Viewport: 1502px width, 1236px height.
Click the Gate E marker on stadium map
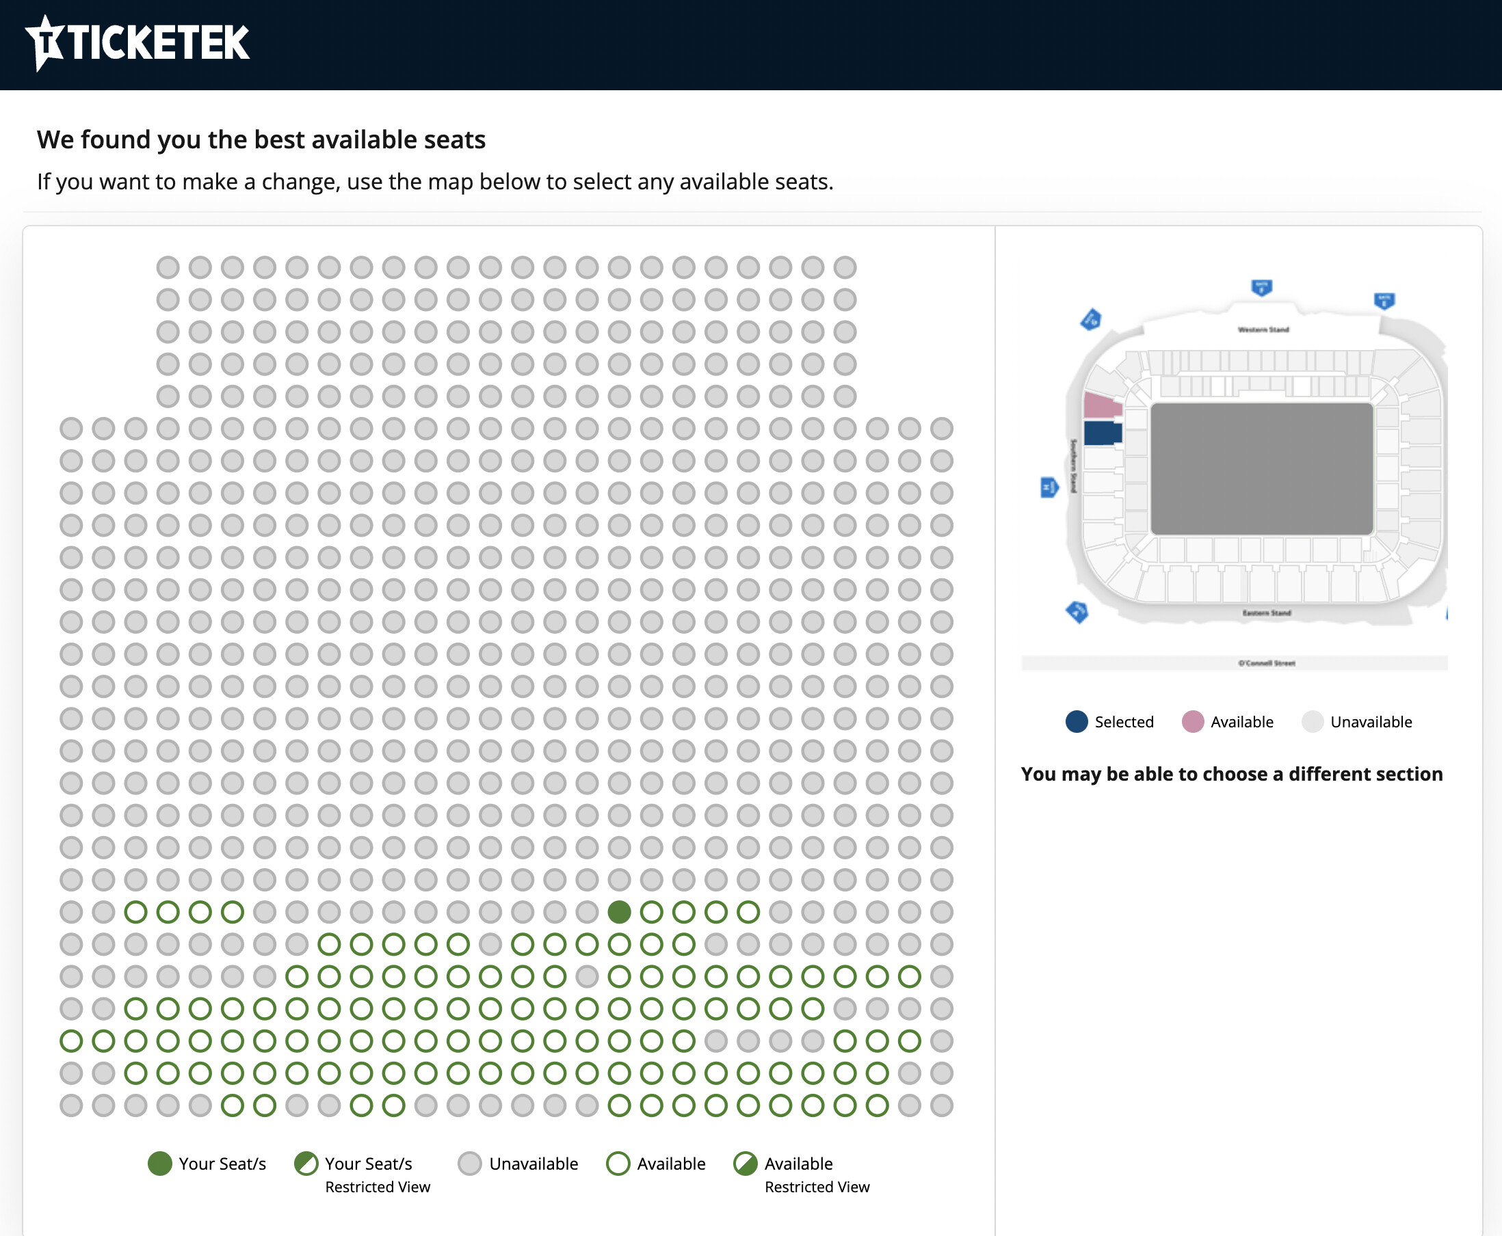coord(1384,301)
